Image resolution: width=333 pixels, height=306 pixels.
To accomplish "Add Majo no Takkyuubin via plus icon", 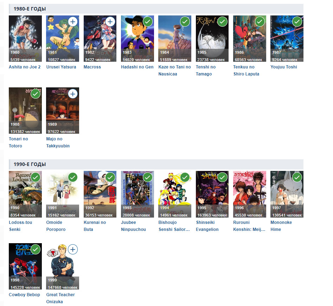I will tap(73, 94).
